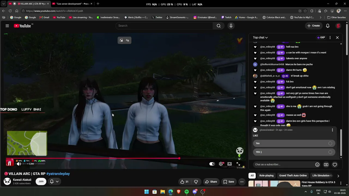The width and height of the screenshot is (349, 196).
Task: Send a Super Chat via dollar icon
Action: point(326,164)
